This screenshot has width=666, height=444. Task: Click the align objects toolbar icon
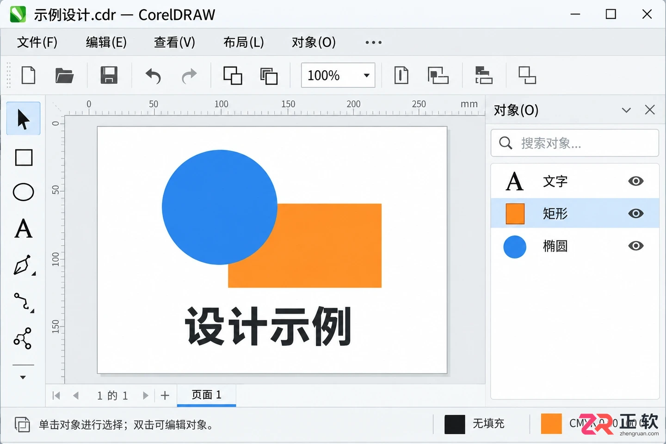pos(483,75)
